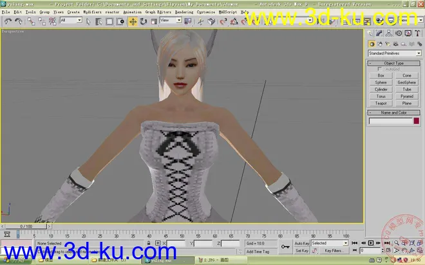Open the Rendering menu
Image resolution: width=425 pixels, height=265 pixels.
[x=185, y=12]
